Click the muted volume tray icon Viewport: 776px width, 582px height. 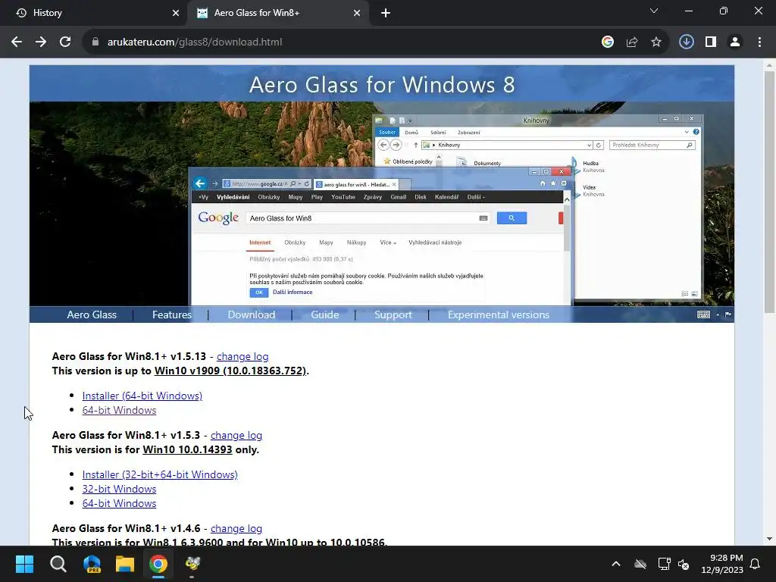[x=684, y=564]
